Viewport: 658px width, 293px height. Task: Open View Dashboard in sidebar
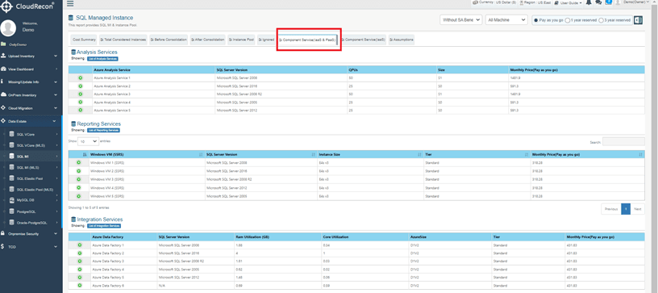31,69
